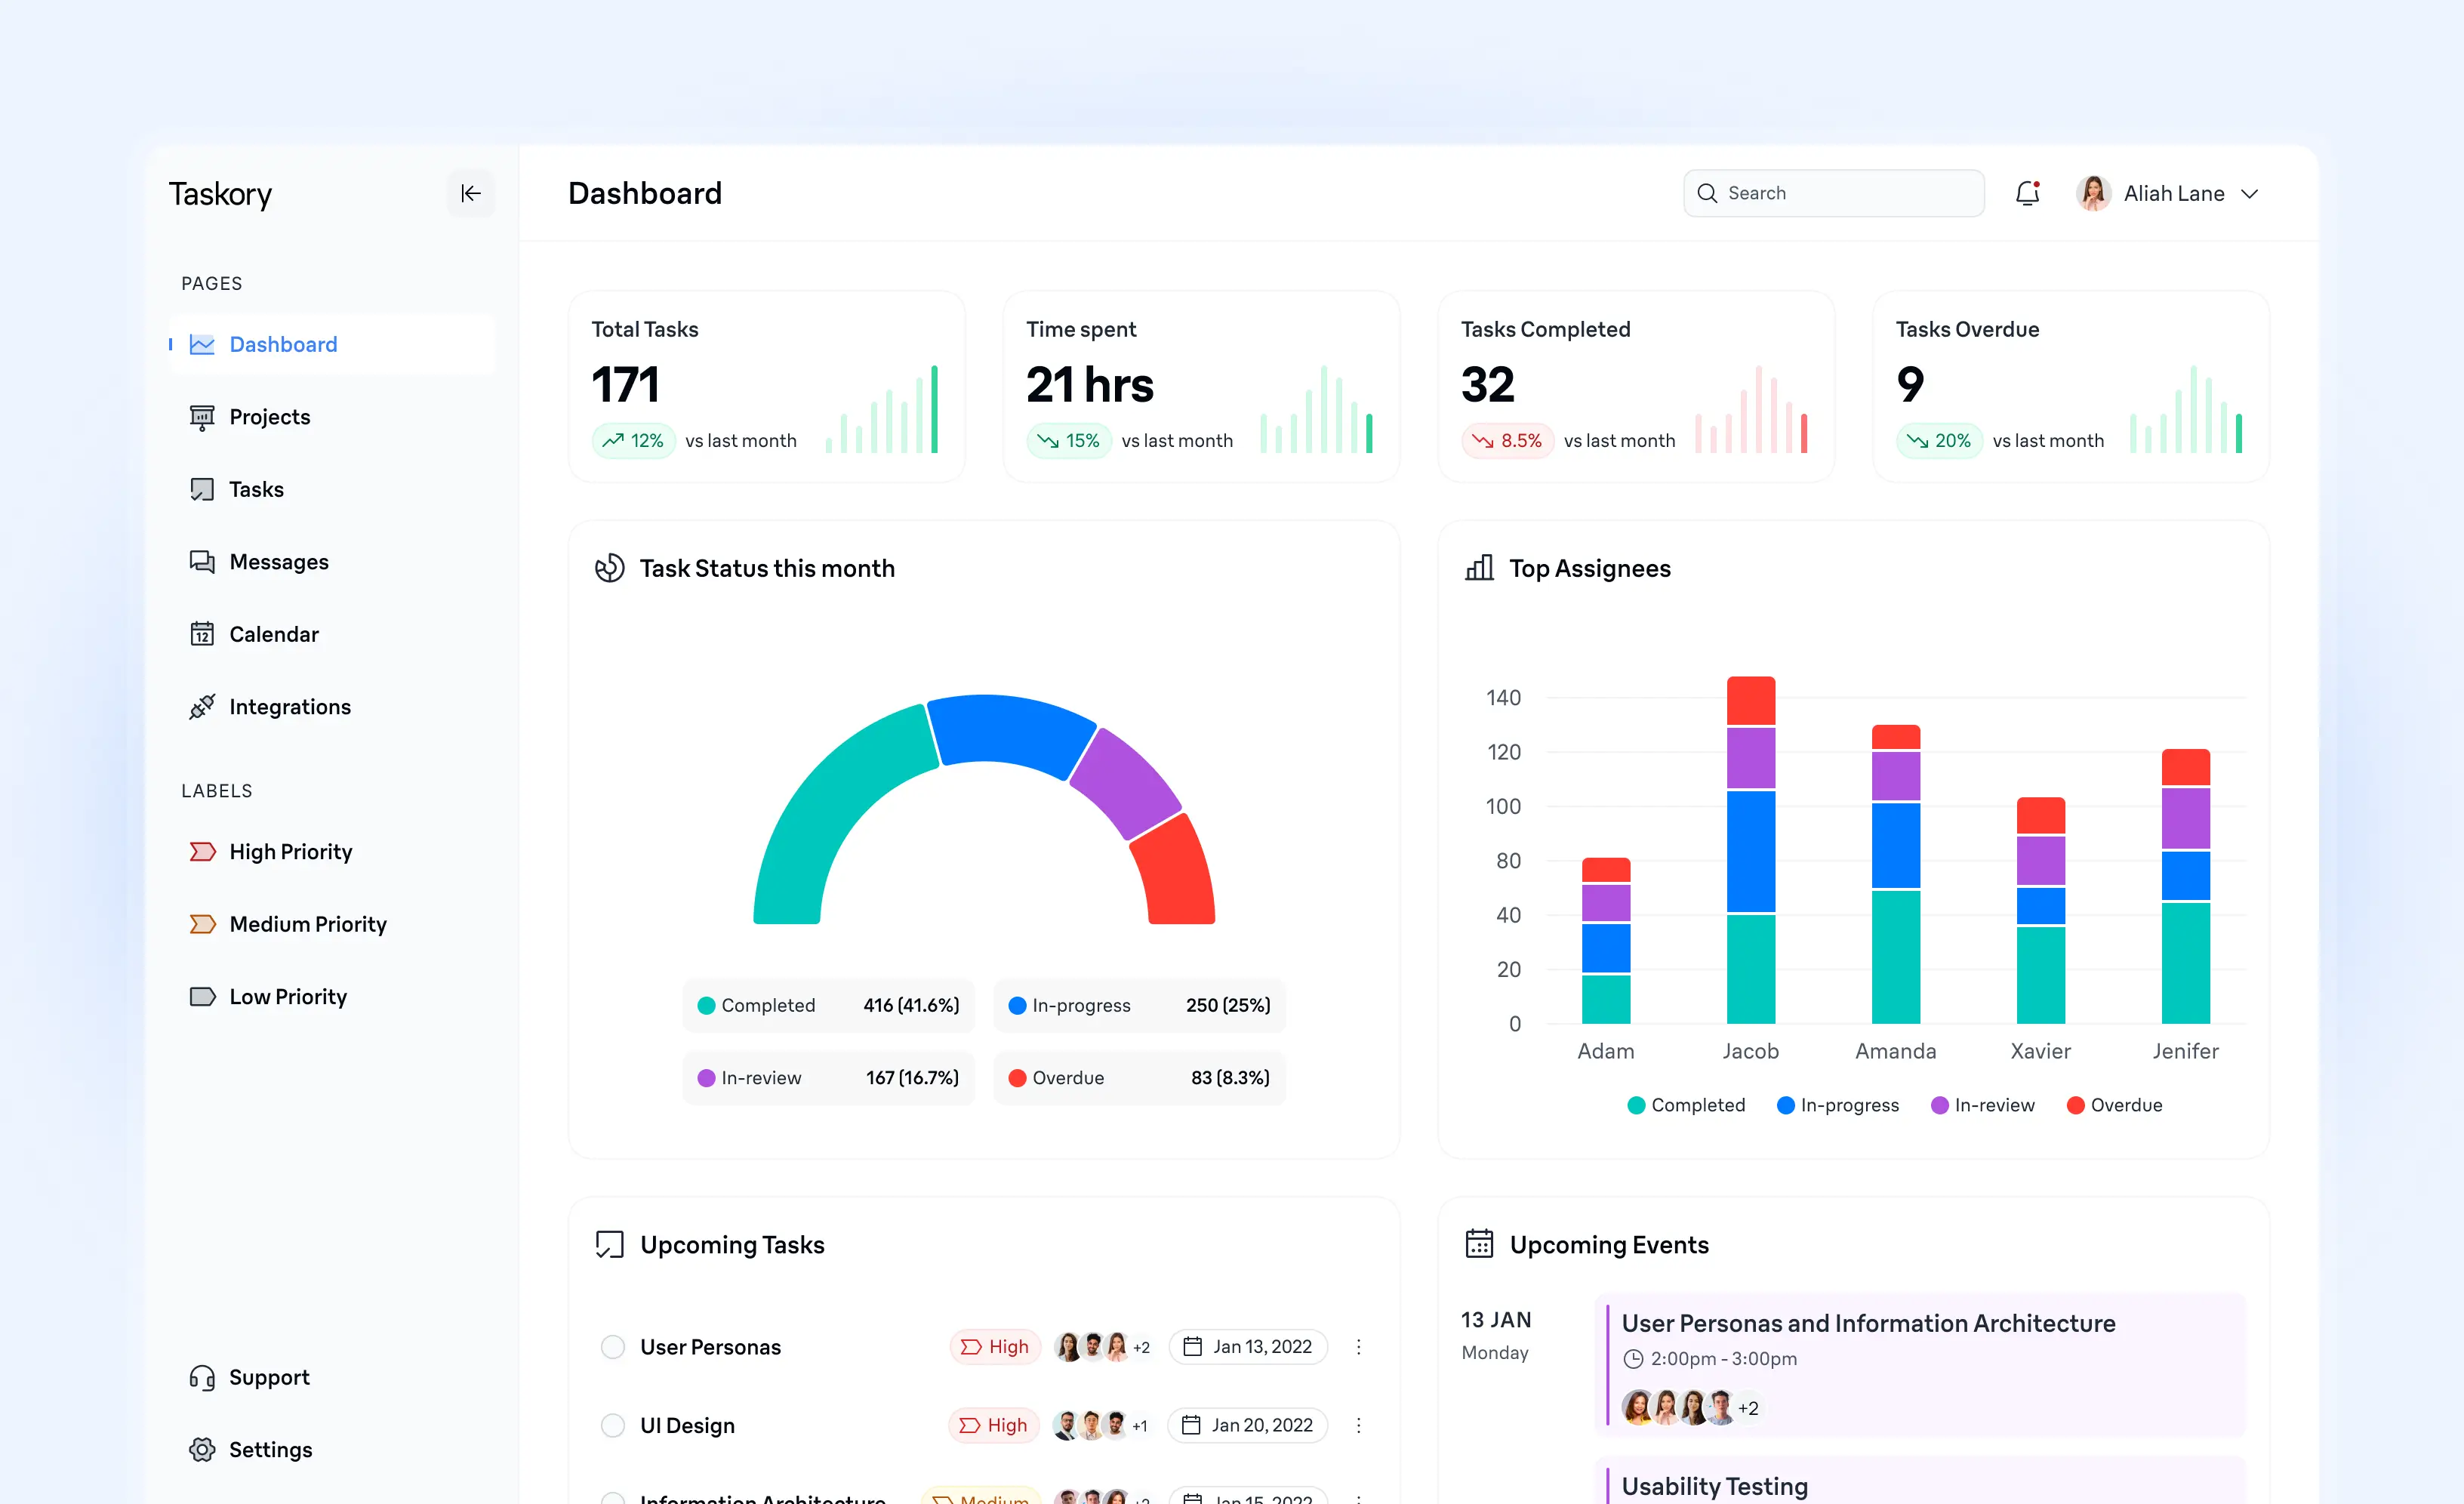Screen dimensions: 2464x1504
Task: Open the notifications bell
Action: click(2027, 193)
